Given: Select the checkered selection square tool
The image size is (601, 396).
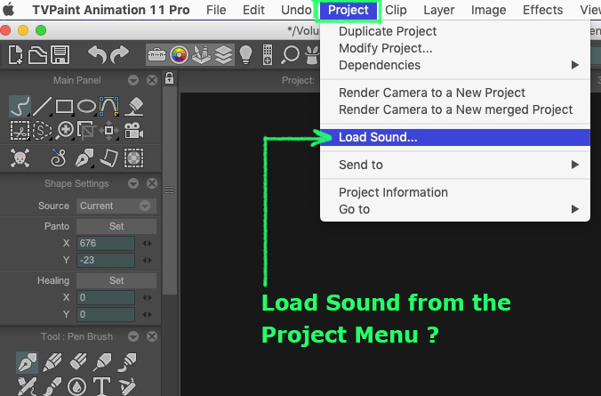Looking at the screenshot, I should tap(133, 158).
